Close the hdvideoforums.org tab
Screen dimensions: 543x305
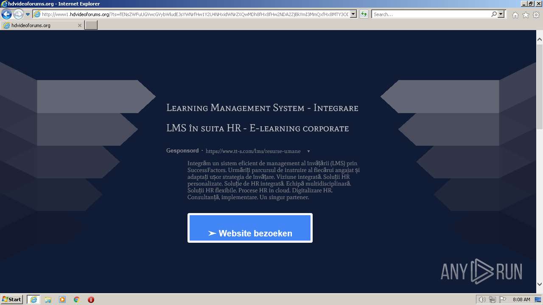(79, 25)
